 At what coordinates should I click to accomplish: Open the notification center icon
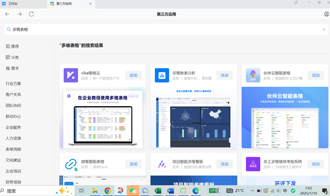(325, 191)
